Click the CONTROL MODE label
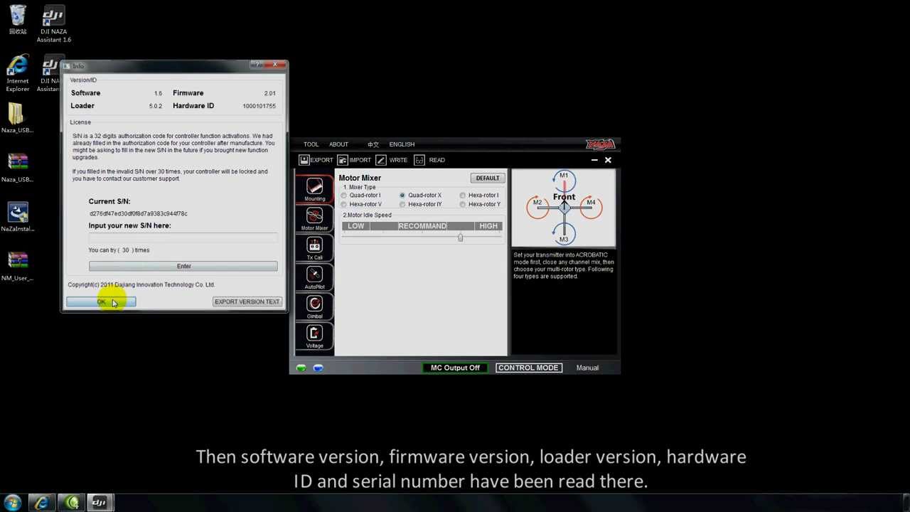 click(x=528, y=368)
